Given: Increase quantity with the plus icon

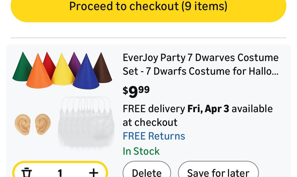Looking at the screenshot, I should coord(93,172).
